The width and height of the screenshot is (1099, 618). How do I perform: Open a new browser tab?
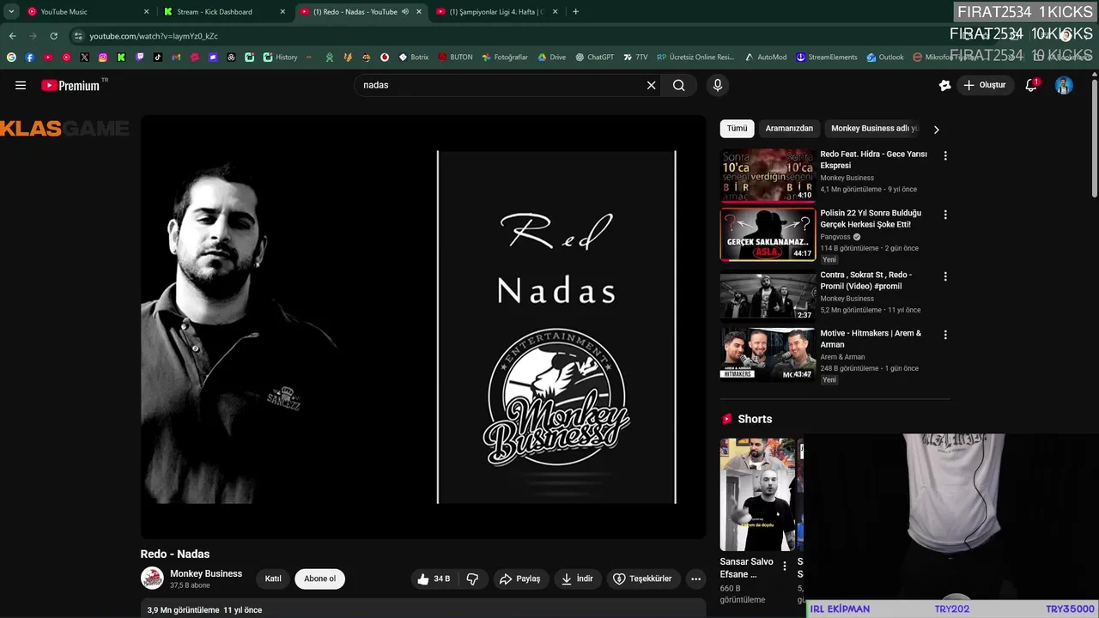click(x=575, y=12)
